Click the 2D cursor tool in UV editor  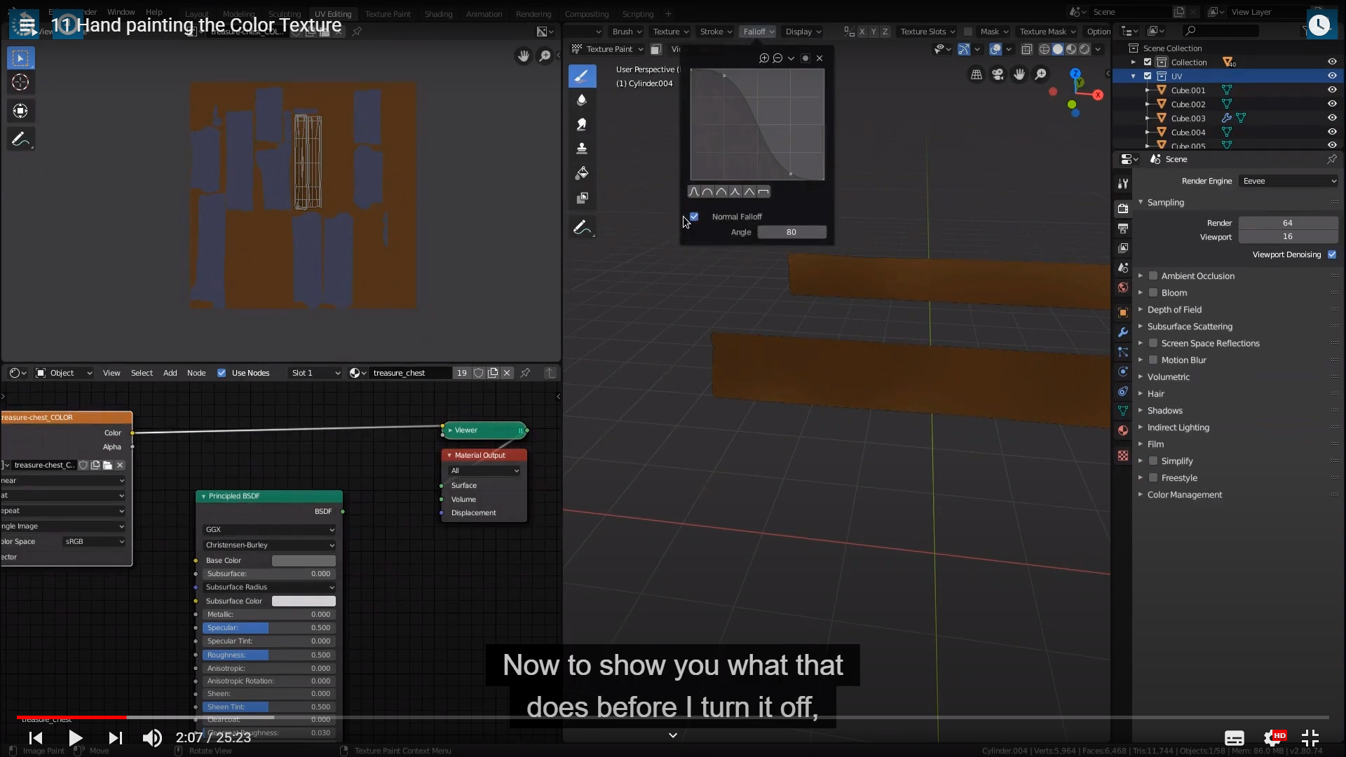tap(20, 83)
